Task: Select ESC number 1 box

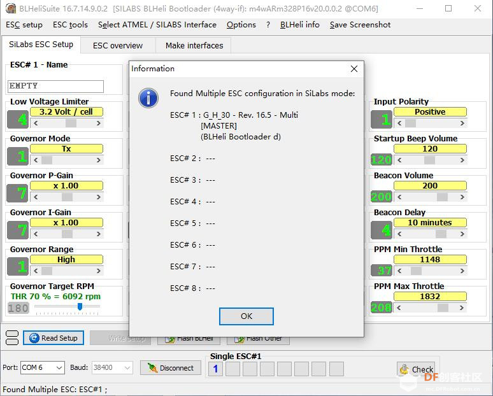Action: (215, 369)
